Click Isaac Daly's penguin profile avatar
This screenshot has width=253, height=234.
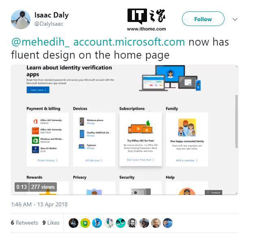click(x=20, y=19)
